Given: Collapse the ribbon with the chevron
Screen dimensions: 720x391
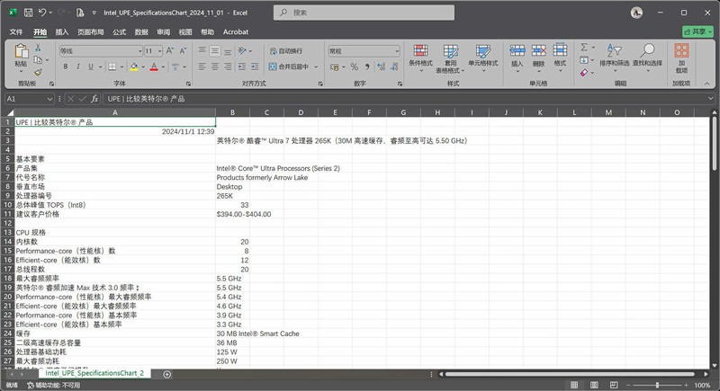Looking at the screenshot, I should (707, 84).
